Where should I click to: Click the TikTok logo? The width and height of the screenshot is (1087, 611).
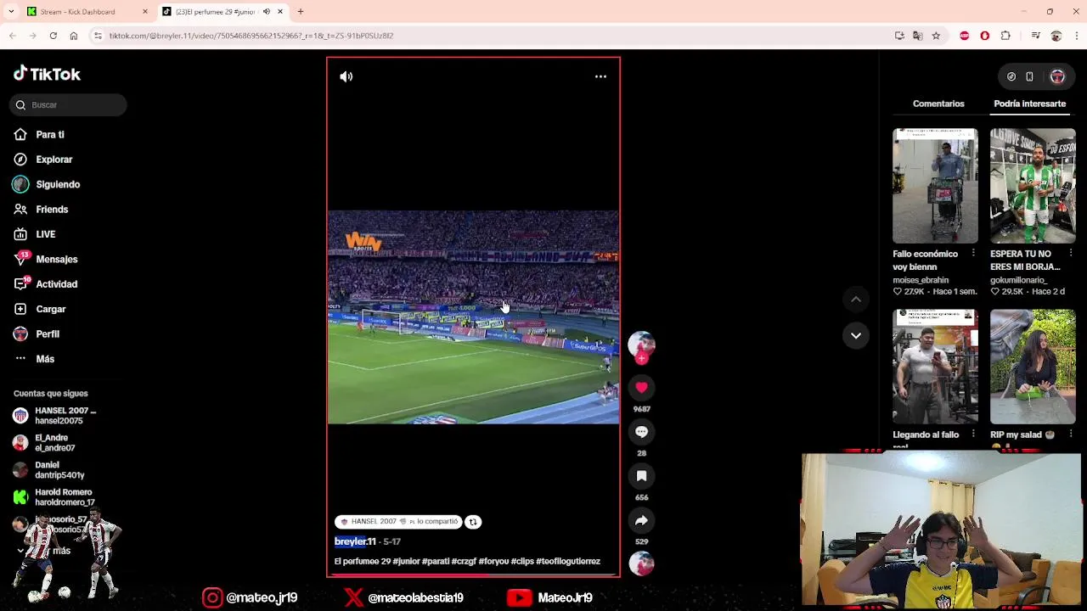[x=47, y=74]
